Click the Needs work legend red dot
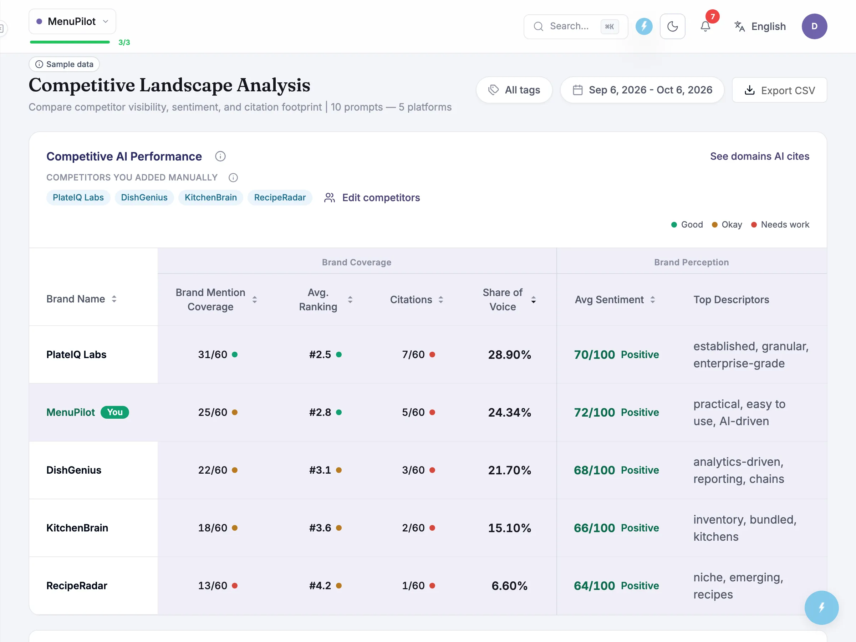The image size is (856, 642). pos(754,224)
